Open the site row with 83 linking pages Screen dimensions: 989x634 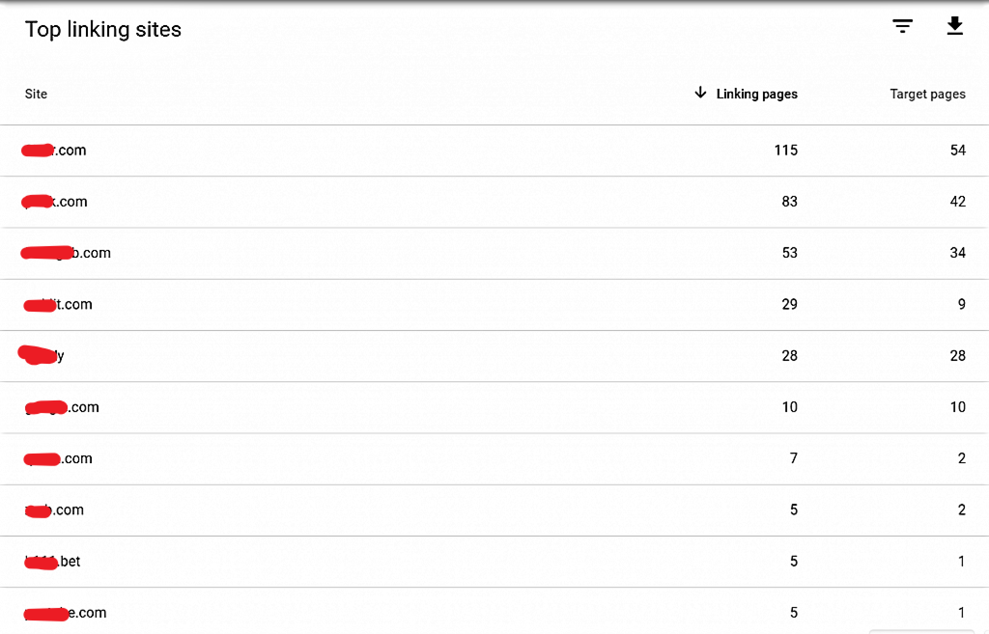click(494, 202)
